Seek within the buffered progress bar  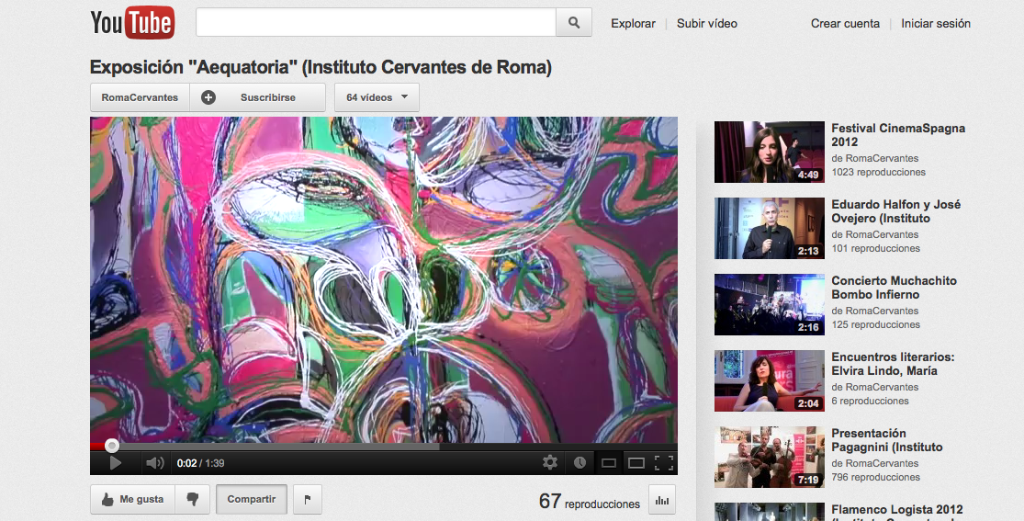coord(281,447)
